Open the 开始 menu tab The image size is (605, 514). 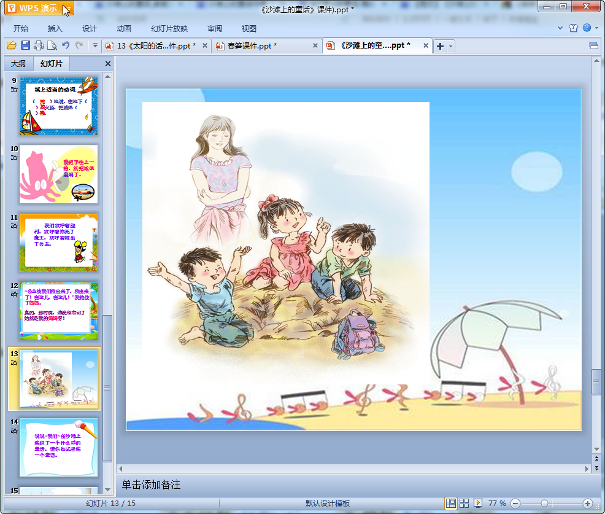20,29
